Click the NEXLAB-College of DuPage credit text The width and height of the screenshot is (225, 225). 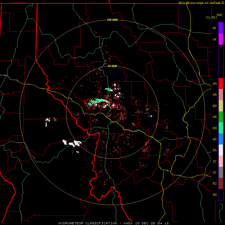[199, 3]
